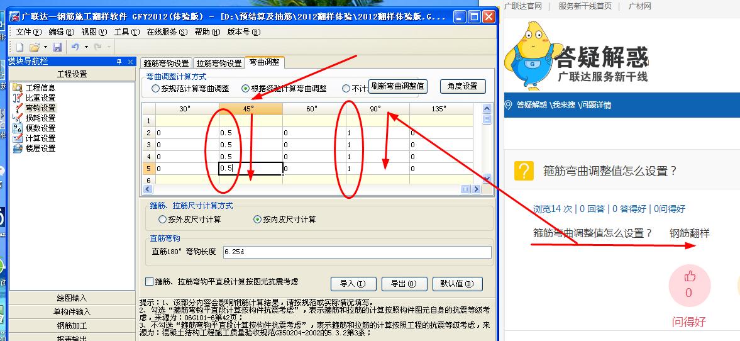Open the 视图(V) menu
740x341 pixels.
(x=94, y=32)
